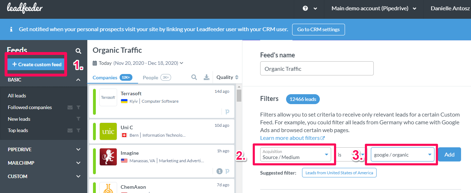Open the Main demo account (Pipedrive) dropdown

click(x=374, y=8)
